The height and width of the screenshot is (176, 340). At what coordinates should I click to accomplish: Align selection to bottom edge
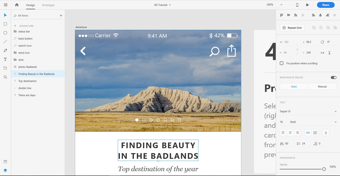[x=295, y=15]
